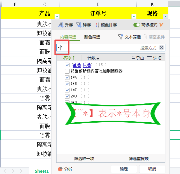Switch to 内容筛选 tab
This screenshot has height=174, width=180.
click(x=68, y=37)
